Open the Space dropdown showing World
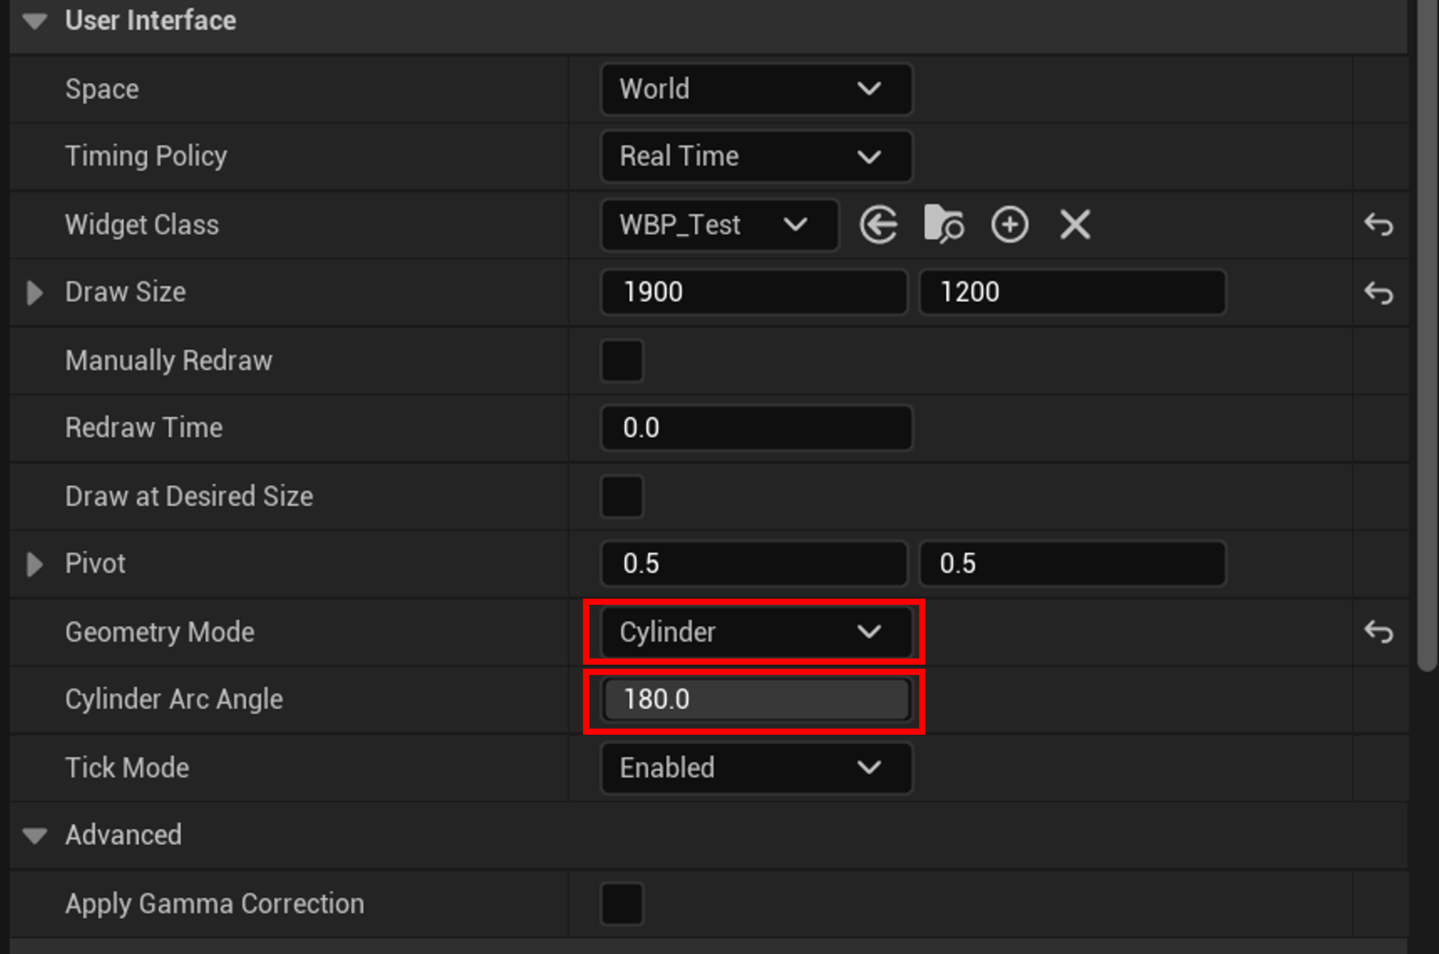The width and height of the screenshot is (1439, 954). tap(756, 89)
